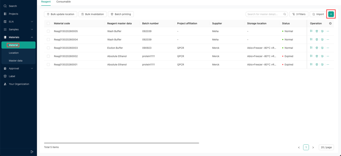Open column settings gear in Operation header
The width and height of the screenshot is (341, 156).
tap(330, 23)
